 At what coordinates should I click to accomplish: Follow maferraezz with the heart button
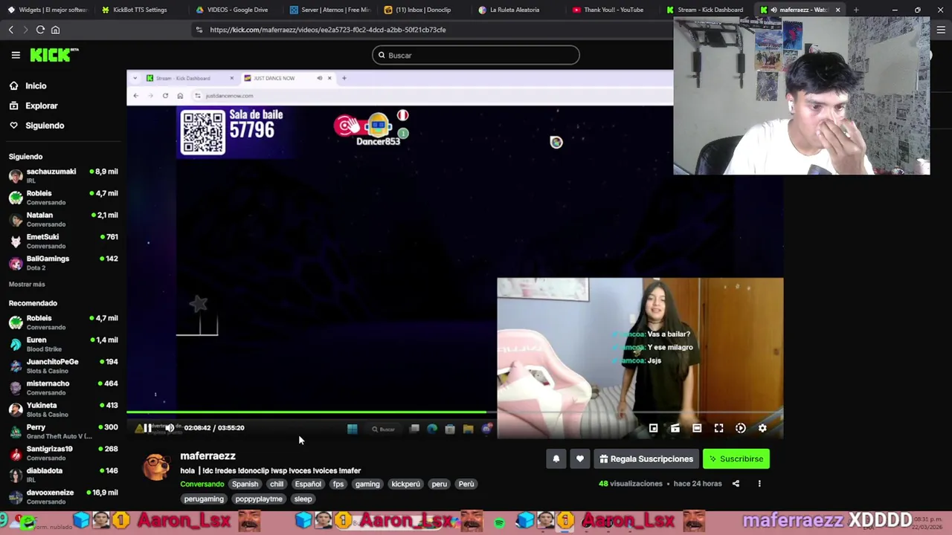tap(580, 459)
